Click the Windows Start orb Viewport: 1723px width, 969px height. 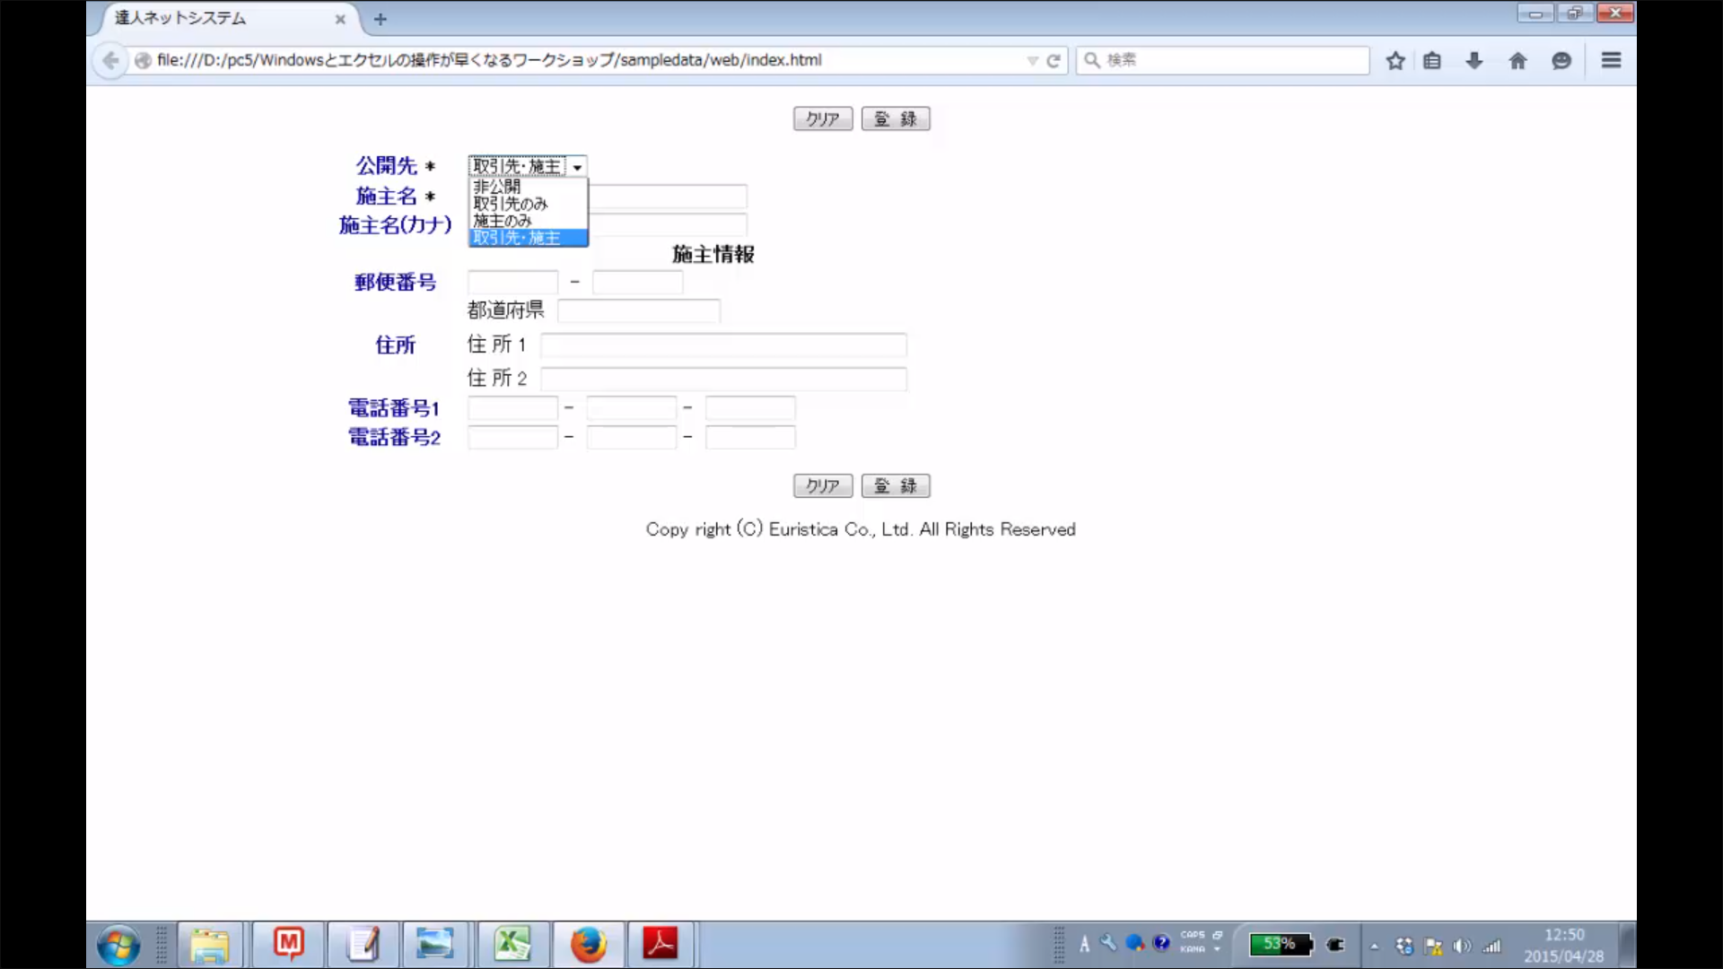(x=118, y=946)
